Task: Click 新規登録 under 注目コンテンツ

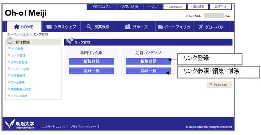Action: click(148, 61)
